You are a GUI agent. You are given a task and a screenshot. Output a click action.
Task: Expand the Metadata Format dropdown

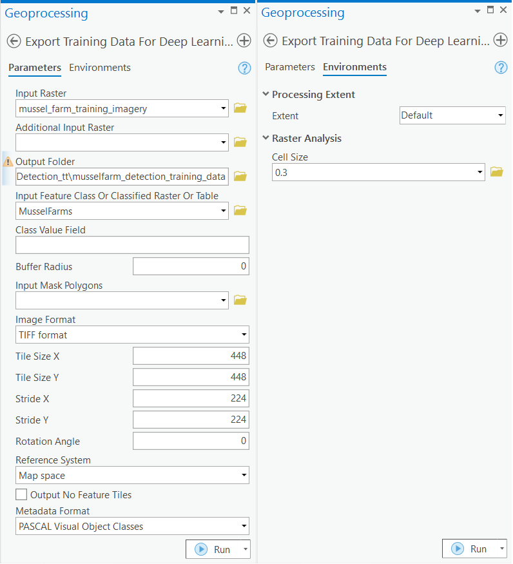pos(132,527)
